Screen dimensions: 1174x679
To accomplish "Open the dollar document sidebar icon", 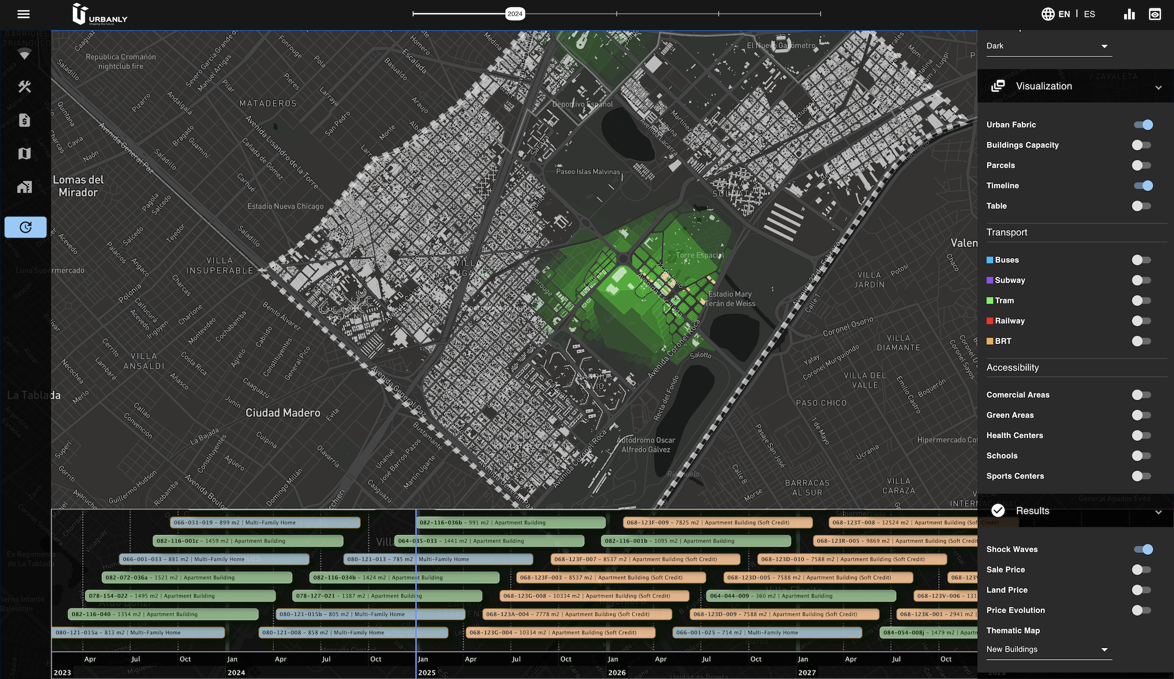I will [24, 120].
